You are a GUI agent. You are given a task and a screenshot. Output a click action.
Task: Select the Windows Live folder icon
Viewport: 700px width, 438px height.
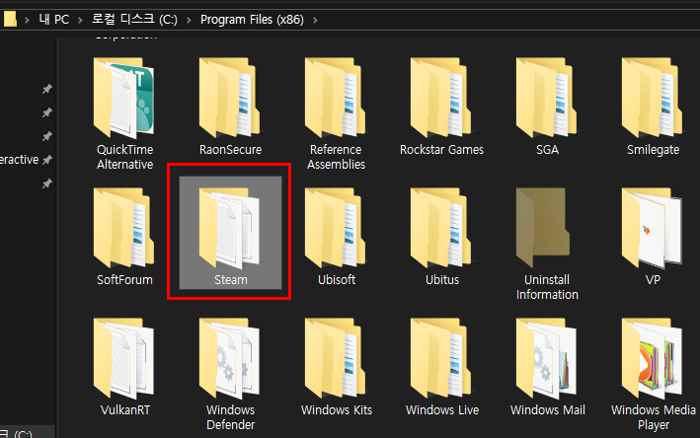[441, 358]
